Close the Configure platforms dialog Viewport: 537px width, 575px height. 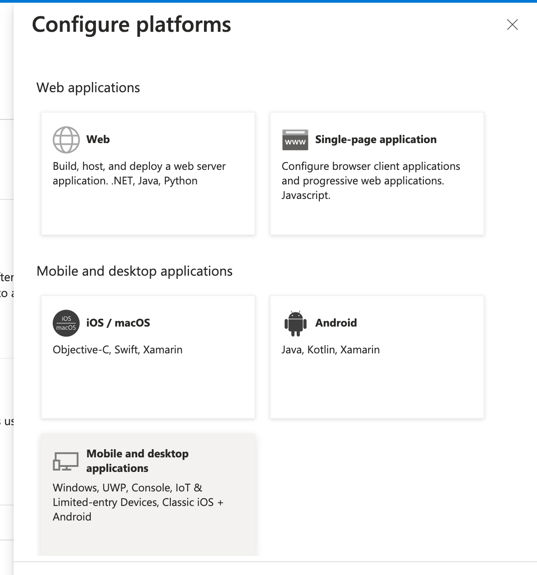(x=512, y=25)
